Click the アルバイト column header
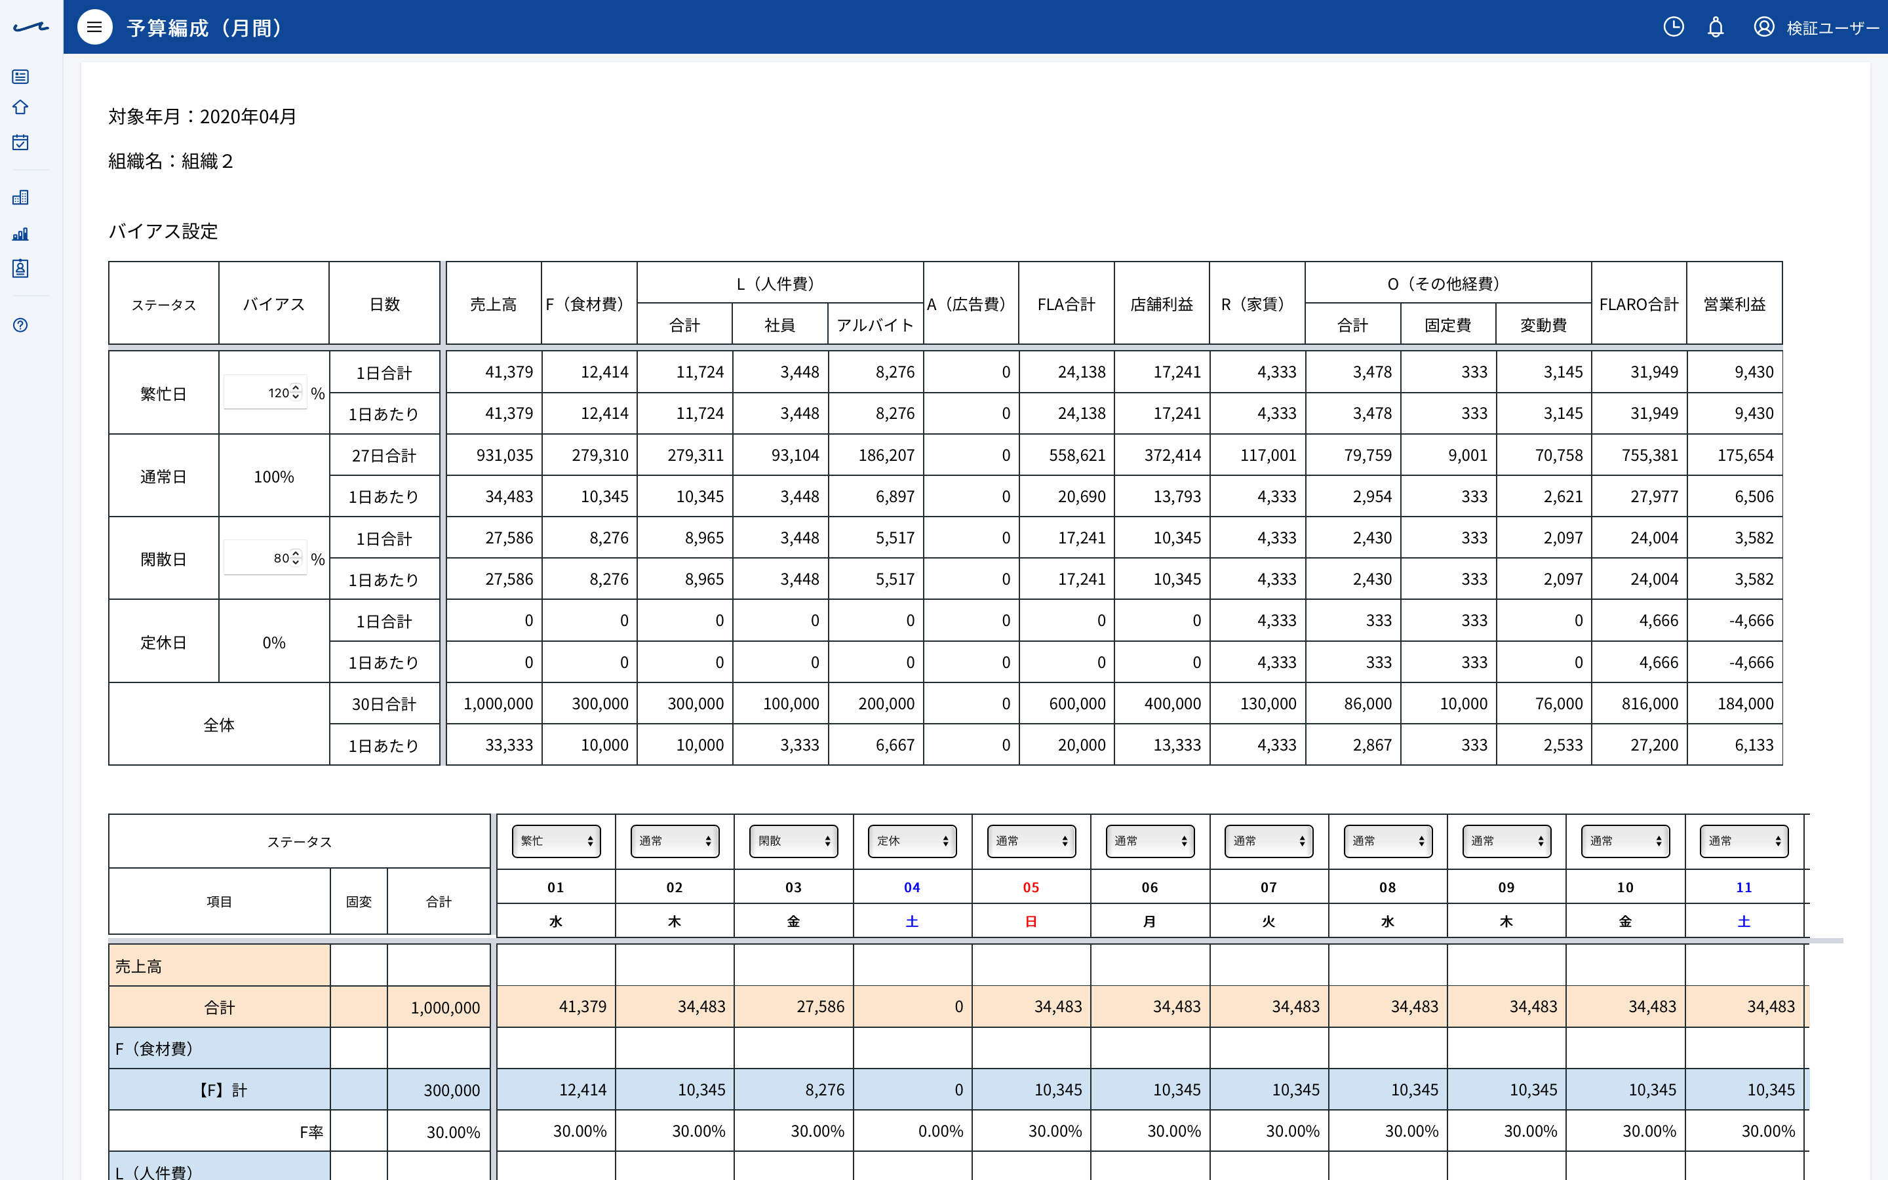Viewport: 1888px width, 1180px height. [875, 324]
